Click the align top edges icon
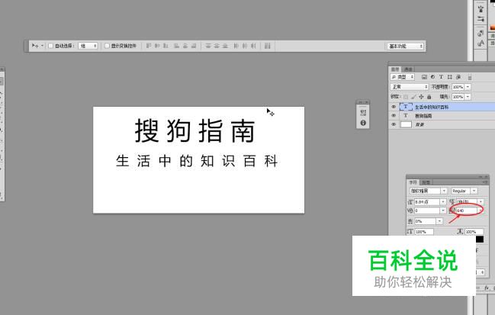Screen dimensions: 495x315 (149, 46)
